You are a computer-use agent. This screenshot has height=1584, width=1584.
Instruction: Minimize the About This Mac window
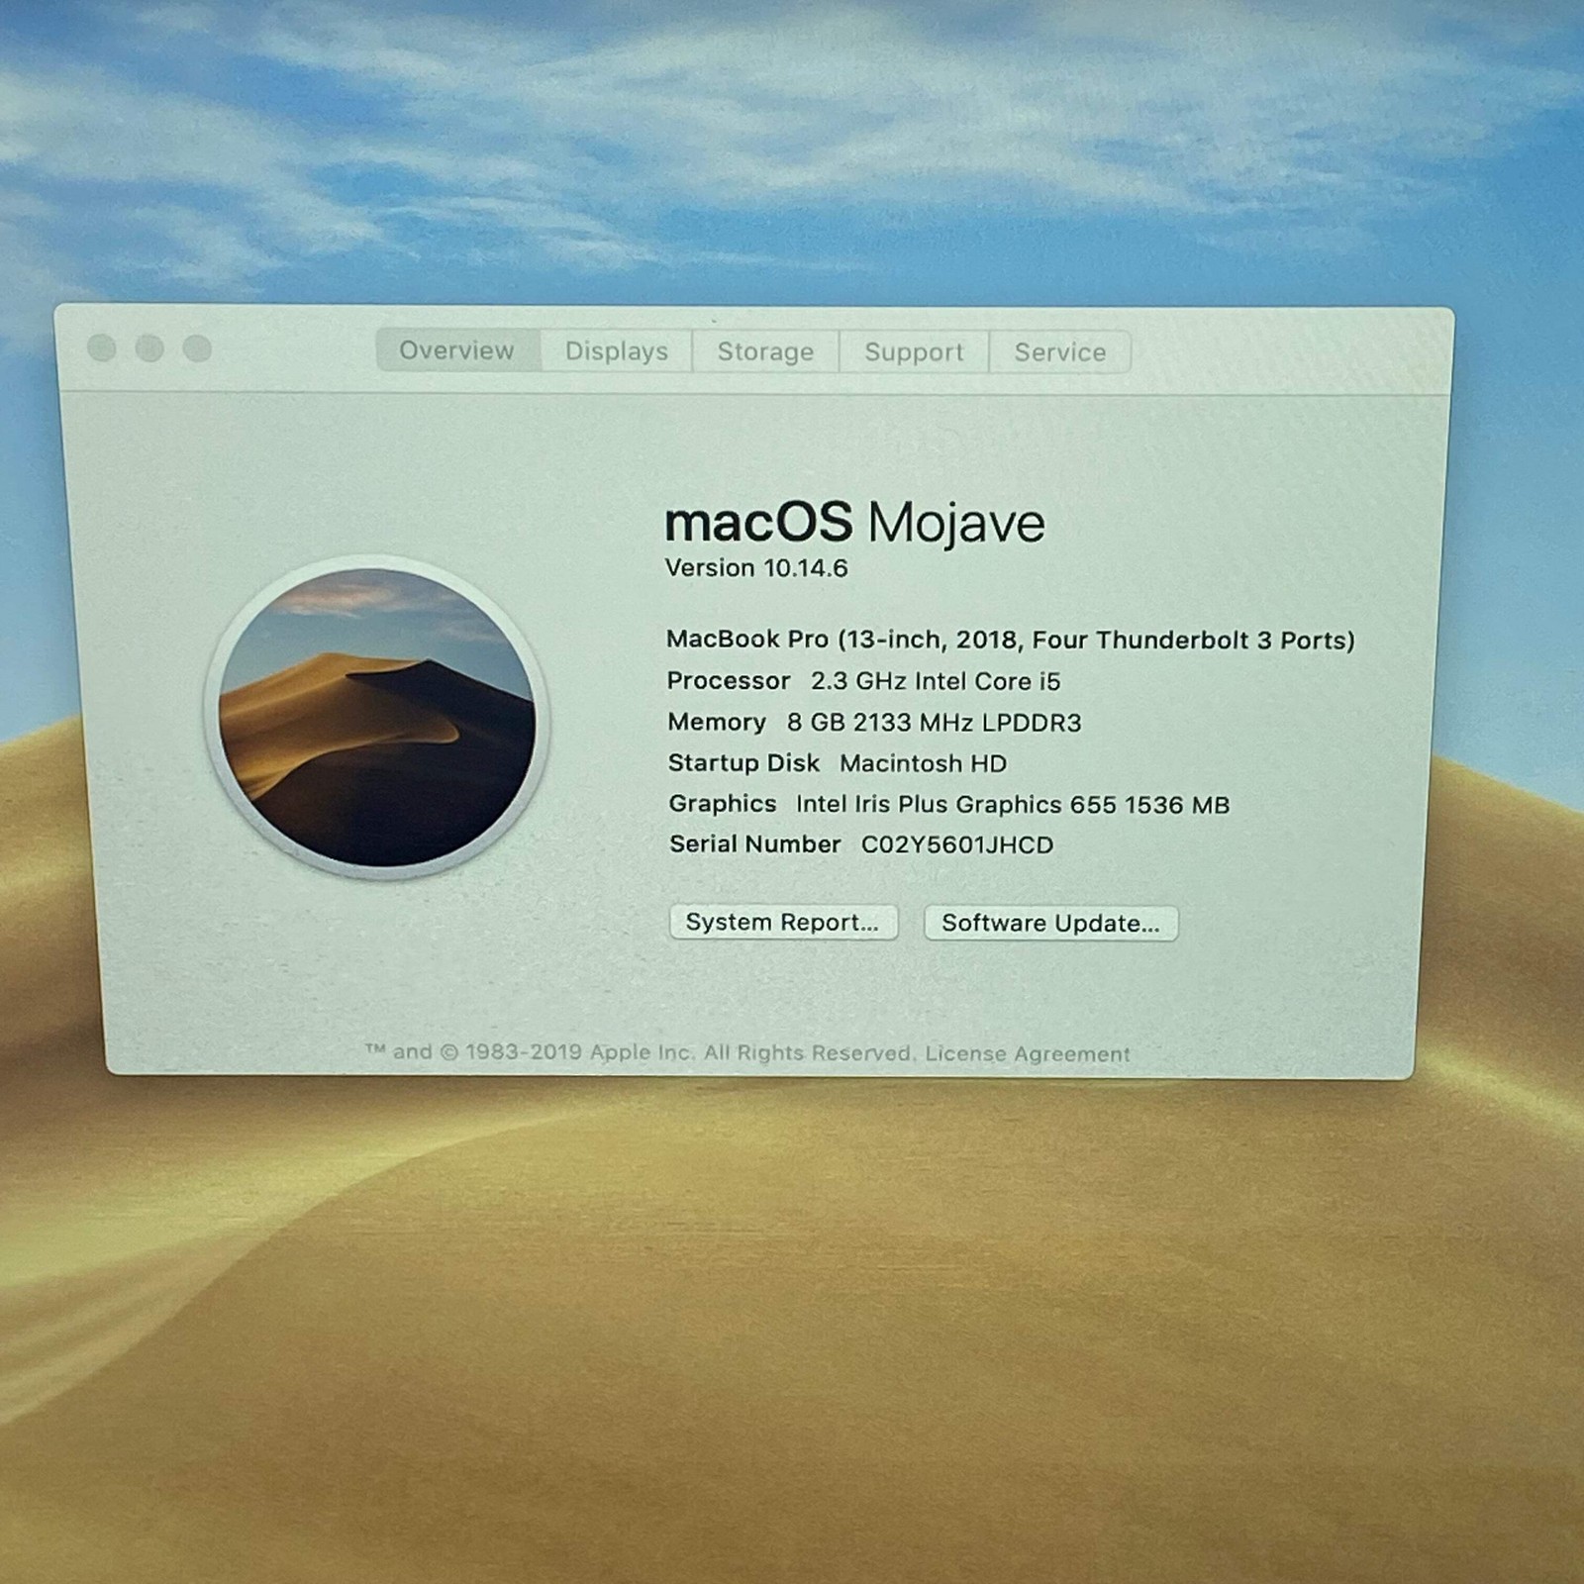point(149,348)
